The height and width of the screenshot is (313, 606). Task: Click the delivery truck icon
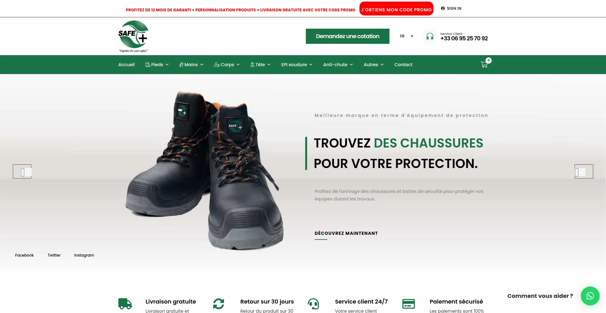point(125,304)
